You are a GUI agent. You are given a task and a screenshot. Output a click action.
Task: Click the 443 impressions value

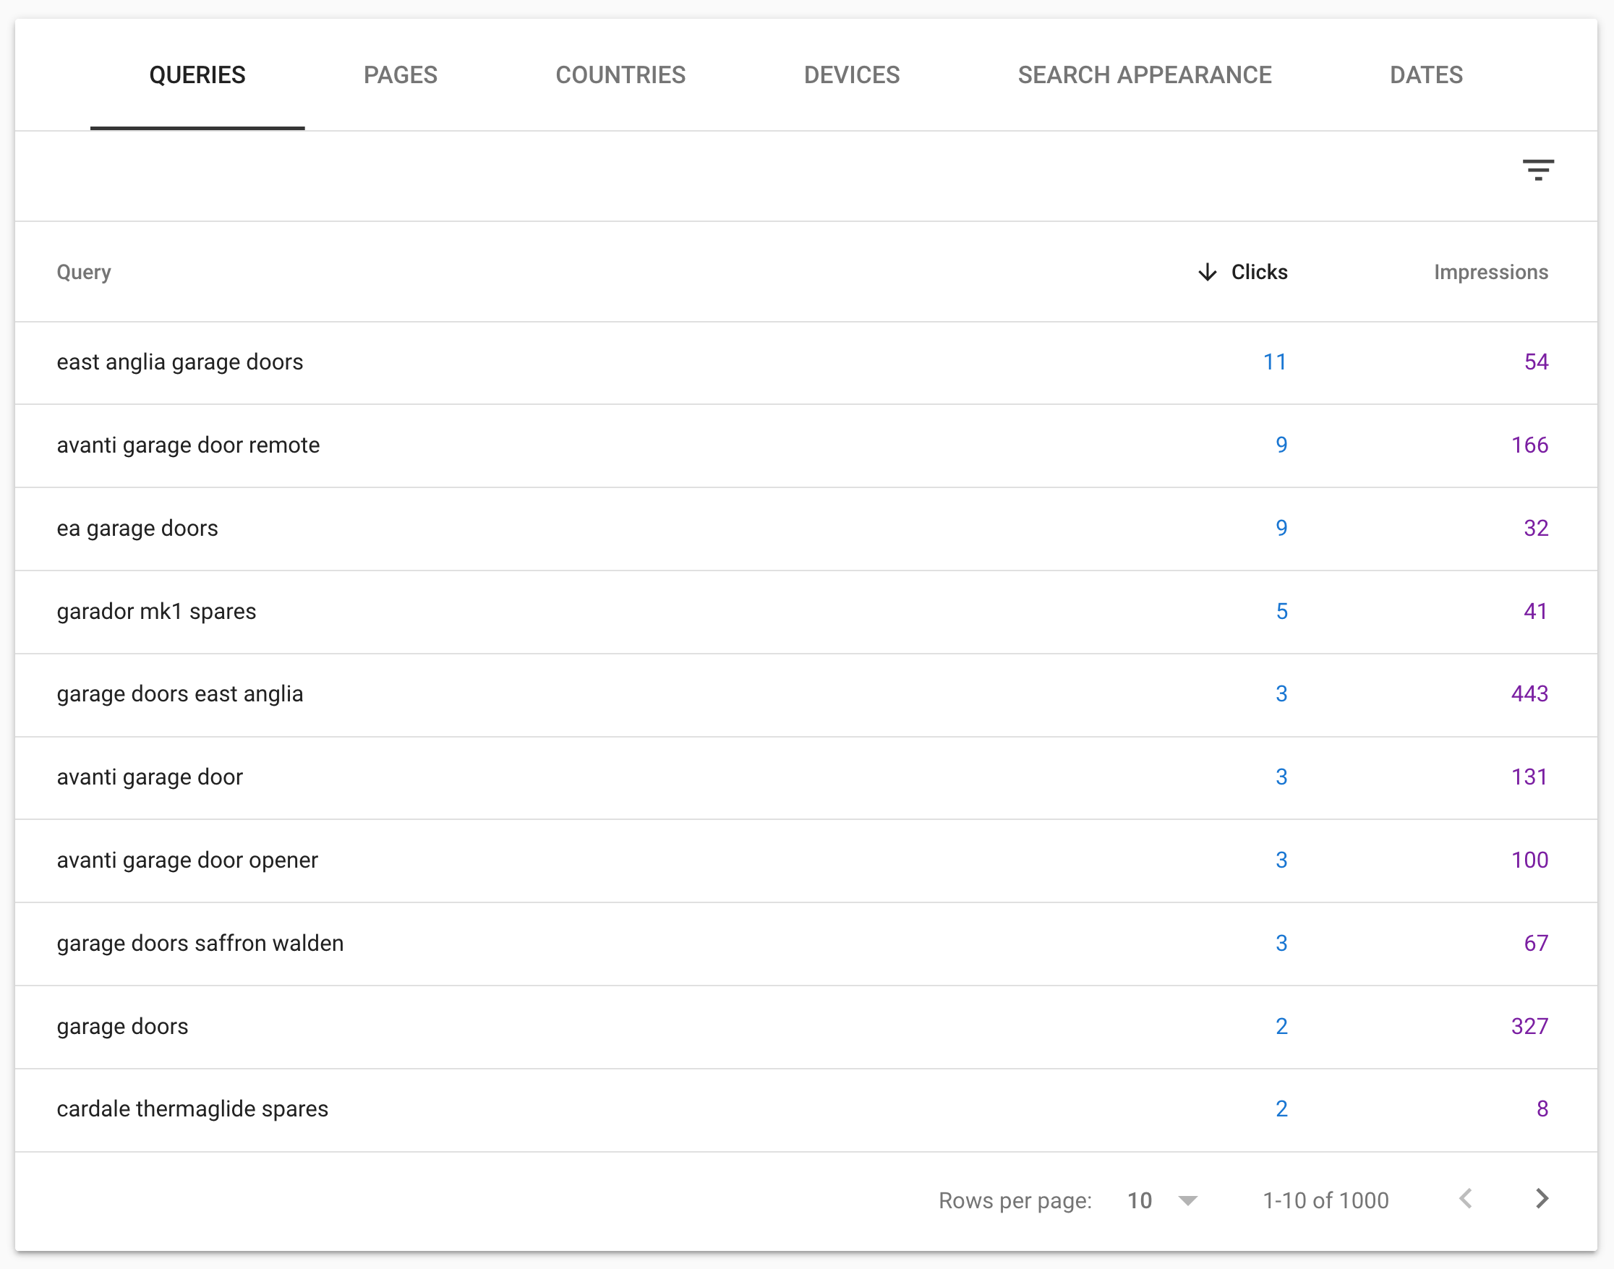tap(1530, 694)
